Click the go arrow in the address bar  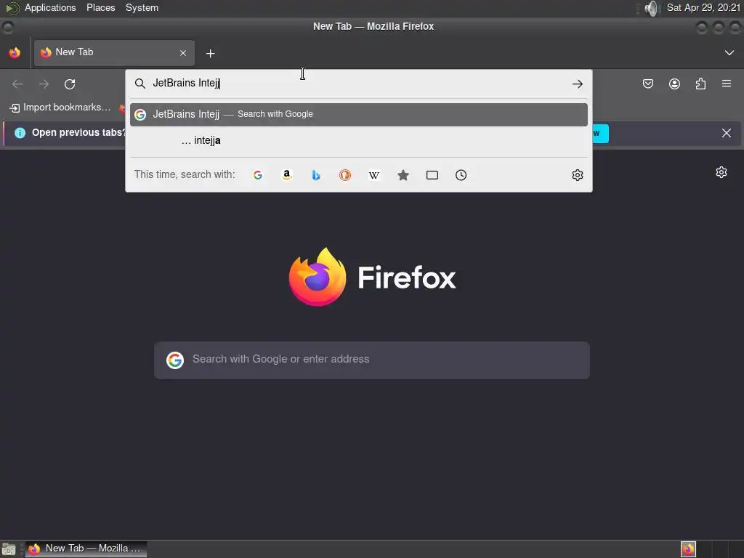[x=578, y=84]
